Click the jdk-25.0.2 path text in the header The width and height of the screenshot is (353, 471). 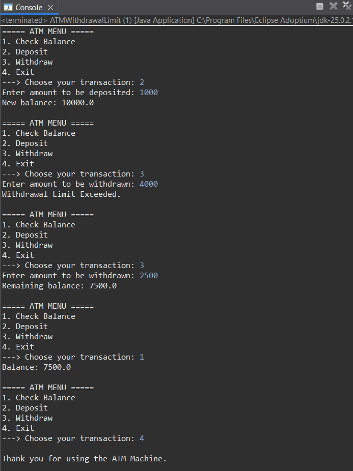(326, 21)
